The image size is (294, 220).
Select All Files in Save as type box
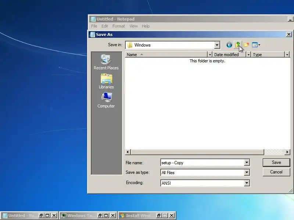pos(168,173)
